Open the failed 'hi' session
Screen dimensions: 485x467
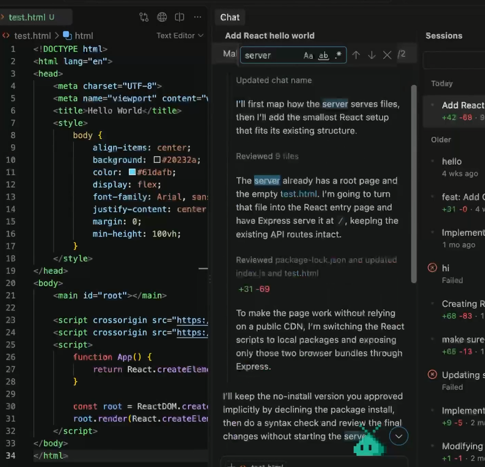tap(454, 274)
